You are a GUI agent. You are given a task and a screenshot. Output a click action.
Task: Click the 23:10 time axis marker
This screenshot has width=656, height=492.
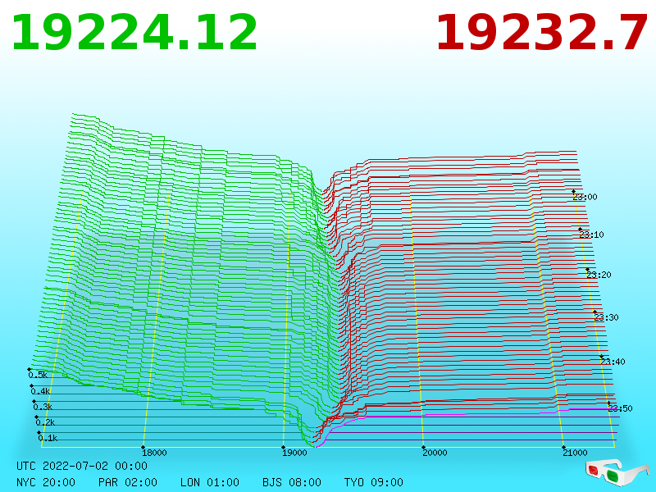pyautogui.click(x=591, y=235)
